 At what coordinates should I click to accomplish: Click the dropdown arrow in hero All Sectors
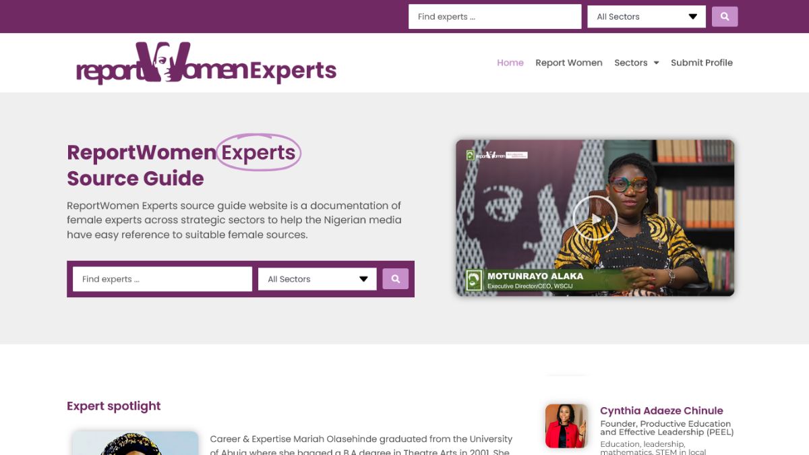coord(363,279)
